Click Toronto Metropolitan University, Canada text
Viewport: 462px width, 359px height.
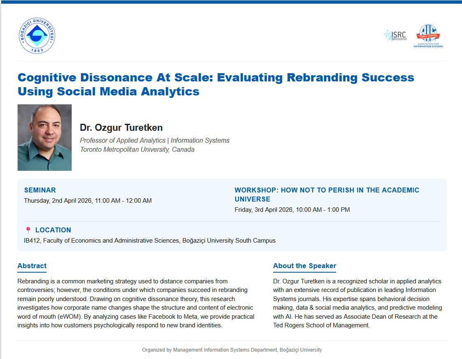click(x=137, y=150)
